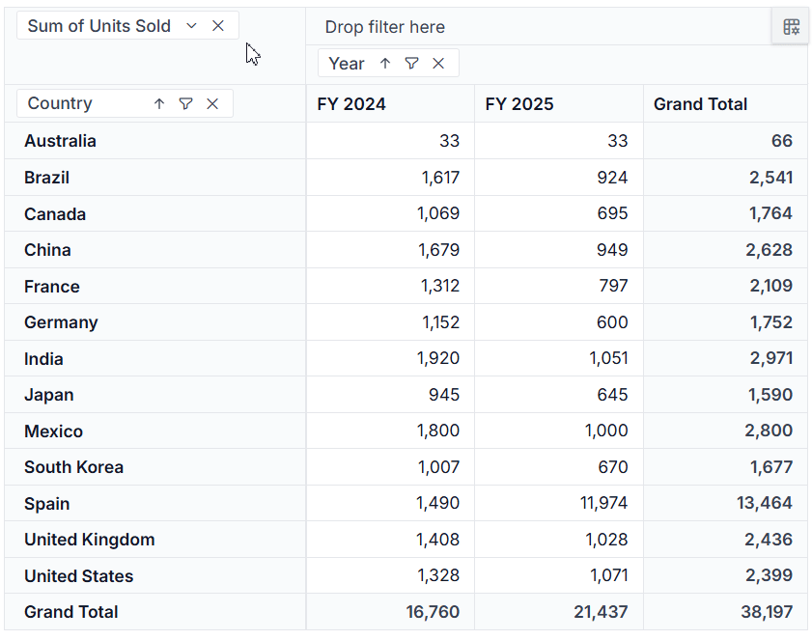812x640 pixels.
Task: Click India FY 2024 value 1,920
Action: [390, 359]
